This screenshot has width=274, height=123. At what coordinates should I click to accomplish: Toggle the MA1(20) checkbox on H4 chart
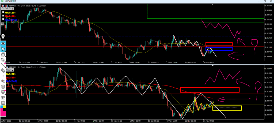coord(3,12)
